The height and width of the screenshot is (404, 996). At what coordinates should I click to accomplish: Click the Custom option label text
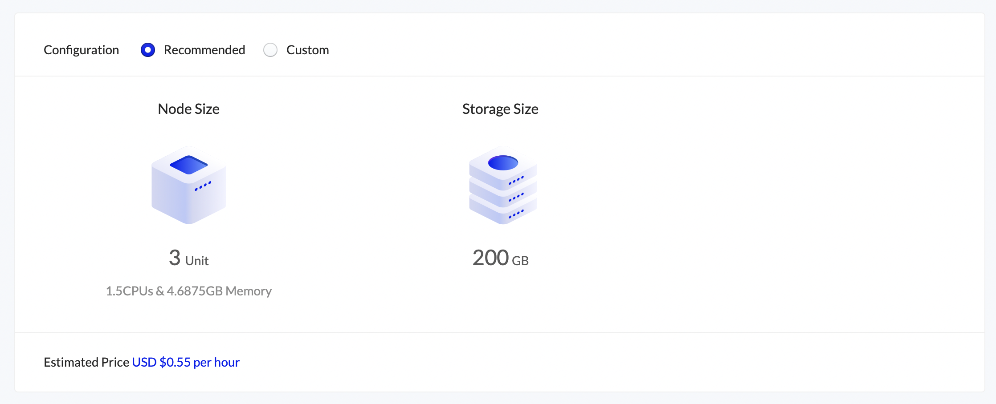[x=307, y=50]
